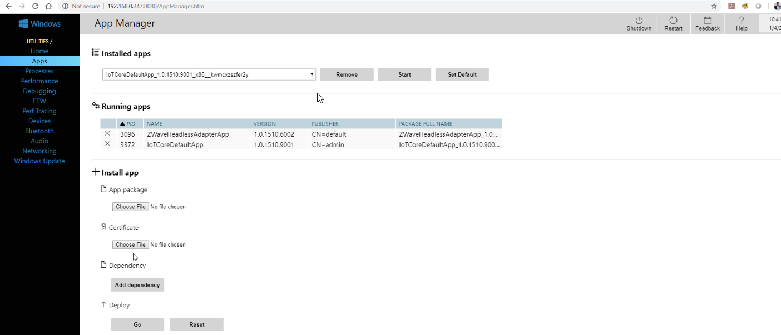The width and height of the screenshot is (781, 335).
Task: Click ZWaveHeadlessAdapterApp name cell
Action: (196, 134)
